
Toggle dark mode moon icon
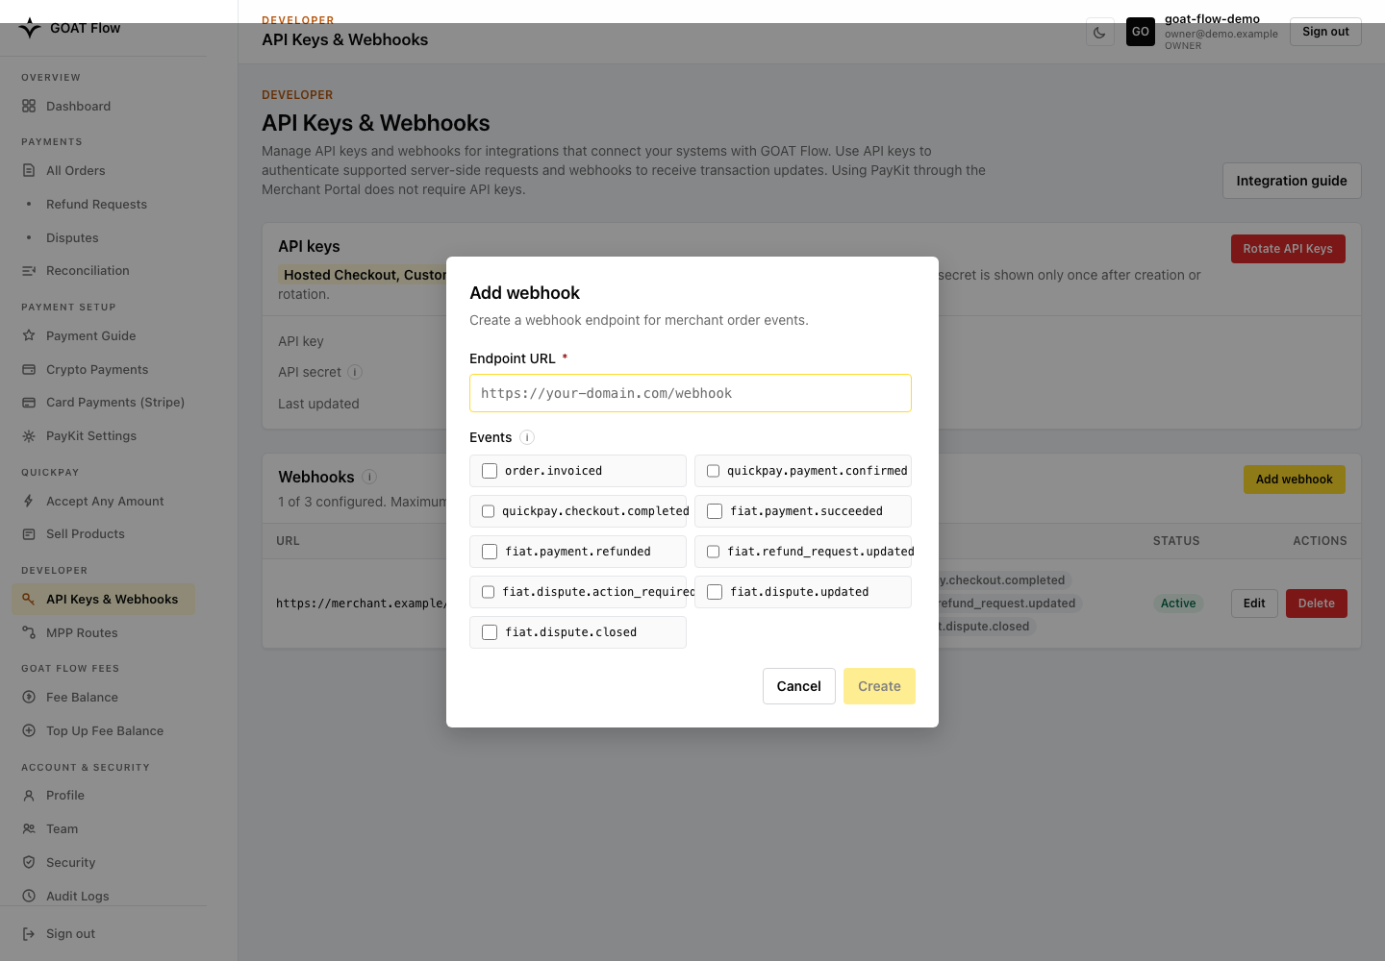[x=1099, y=32]
